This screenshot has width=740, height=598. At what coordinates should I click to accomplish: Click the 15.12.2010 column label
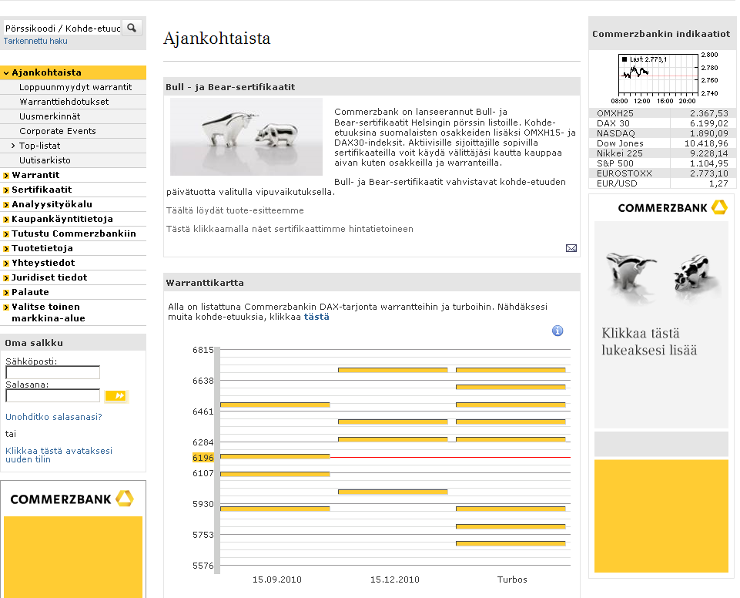coord(394,579)
